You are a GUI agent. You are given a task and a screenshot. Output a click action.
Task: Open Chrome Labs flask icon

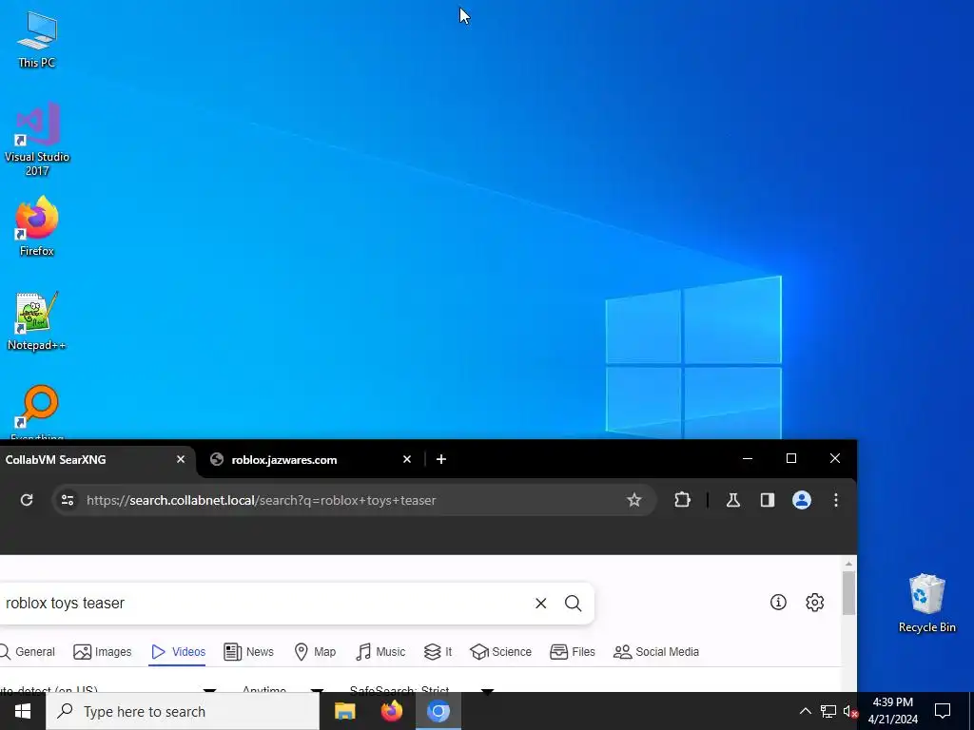pos(733,500)
